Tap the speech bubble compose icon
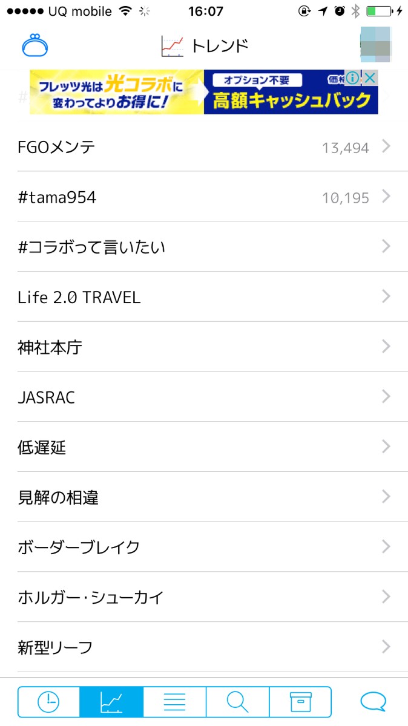408x726 pixels. [x=373, y=702]
